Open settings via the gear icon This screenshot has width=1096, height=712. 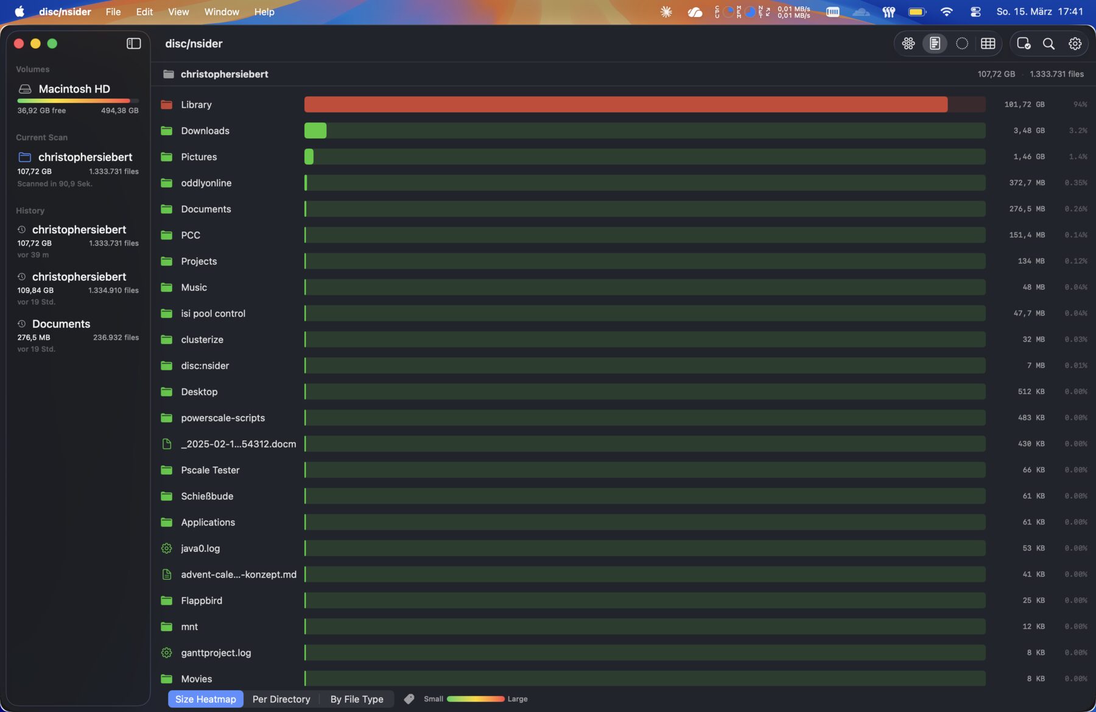(x=1075, y=44)
